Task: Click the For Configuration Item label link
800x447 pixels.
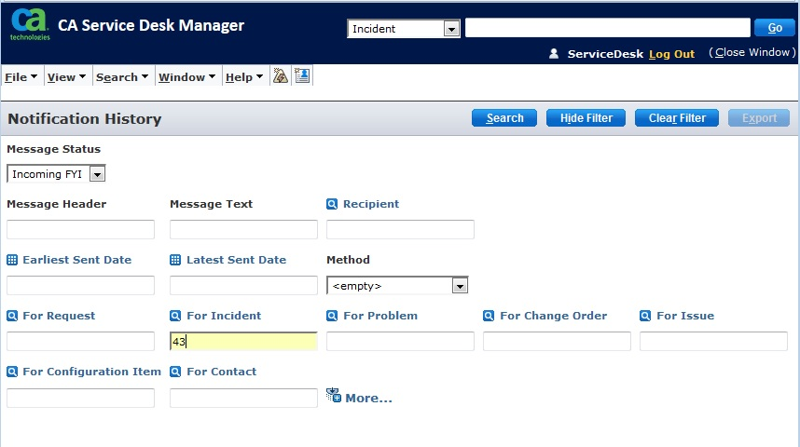Action: click(91, 372)
